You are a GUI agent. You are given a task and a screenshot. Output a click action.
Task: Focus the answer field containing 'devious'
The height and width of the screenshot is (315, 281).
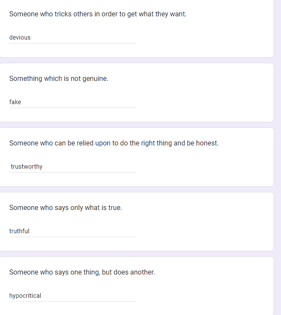(72, 37)
